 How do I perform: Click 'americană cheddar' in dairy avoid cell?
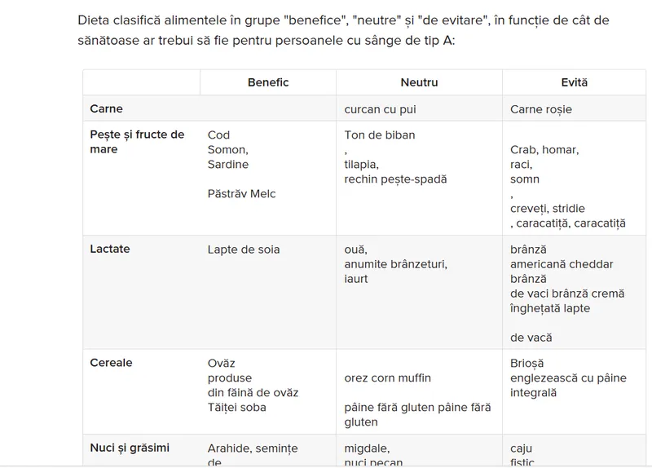(562, 265)
